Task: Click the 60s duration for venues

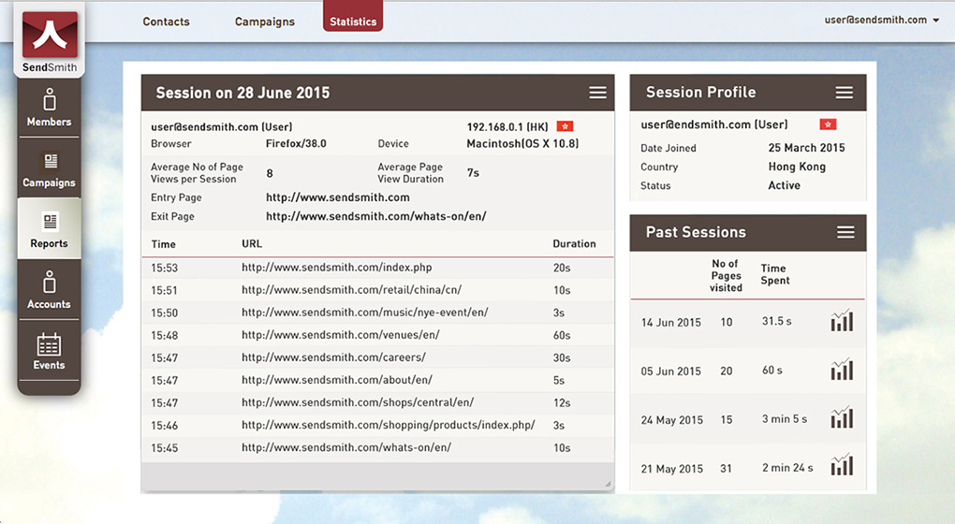Action: point(562,335)
